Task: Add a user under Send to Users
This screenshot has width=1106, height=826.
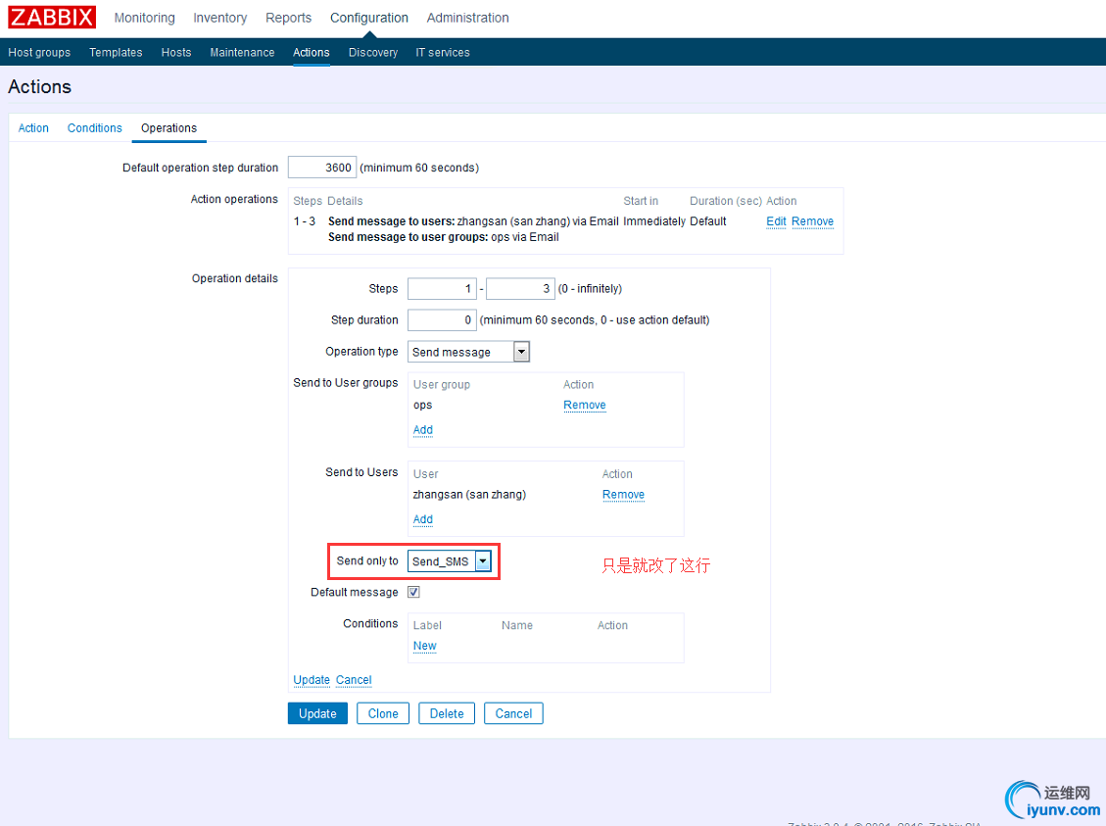Action: (x=423, y=519)
